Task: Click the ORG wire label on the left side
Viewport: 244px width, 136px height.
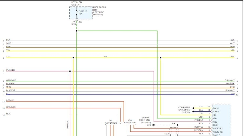Action: click(8, 87)
